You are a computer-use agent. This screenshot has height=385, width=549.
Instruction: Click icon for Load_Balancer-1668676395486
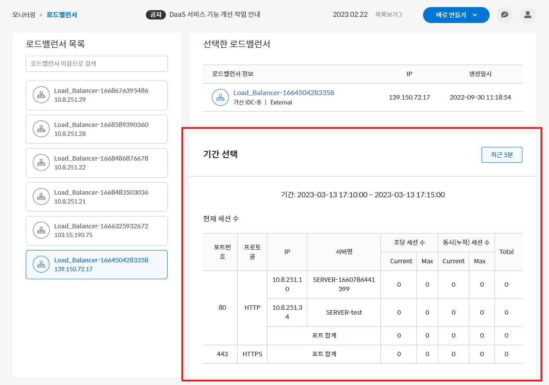[41, 95]
